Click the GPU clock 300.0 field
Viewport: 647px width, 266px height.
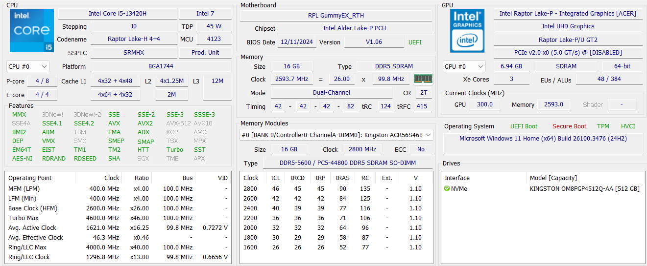coord(485,104)
